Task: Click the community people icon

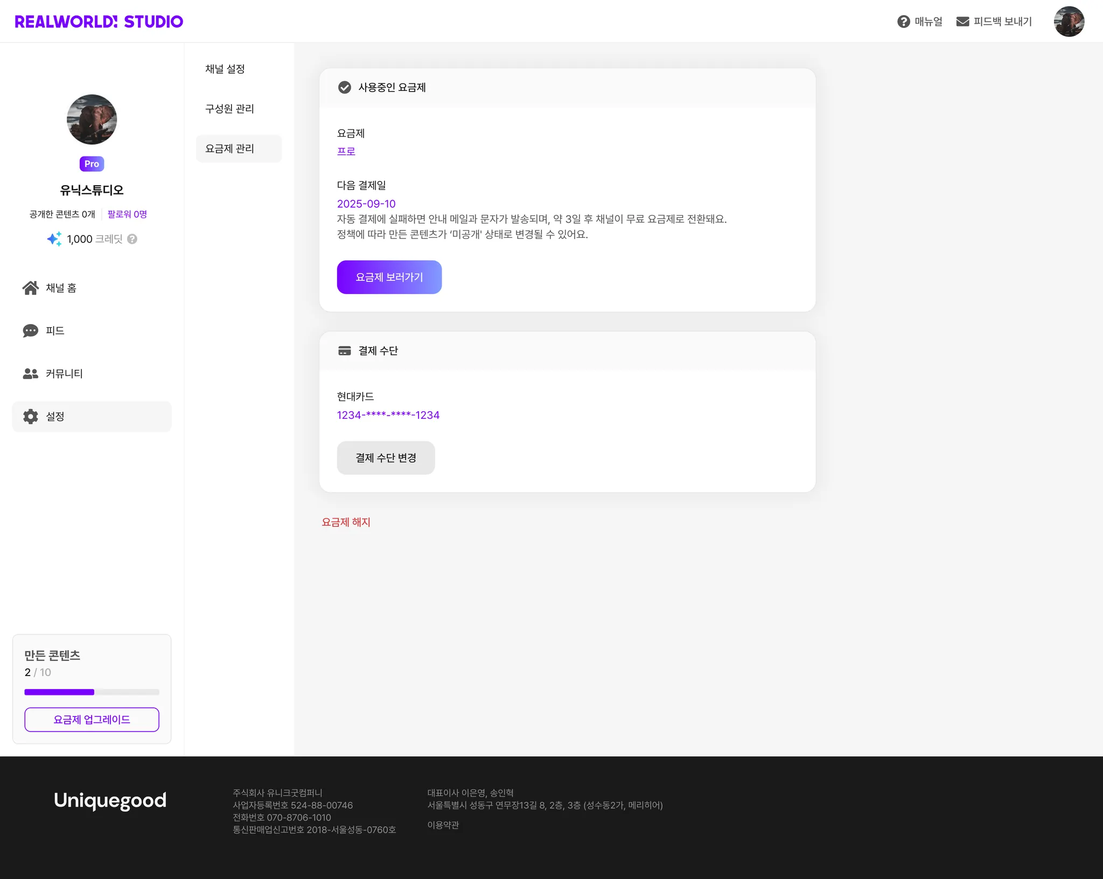Action: 31,374
